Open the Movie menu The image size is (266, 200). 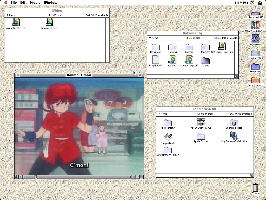point(35,3)
